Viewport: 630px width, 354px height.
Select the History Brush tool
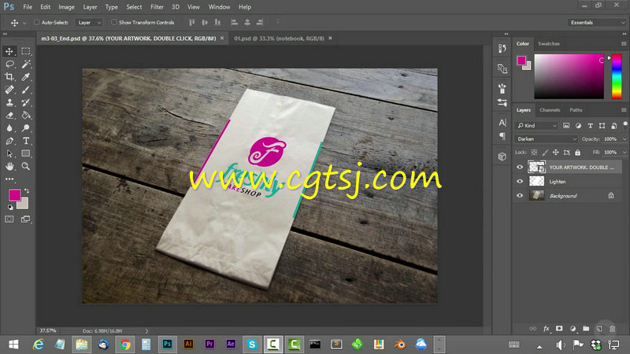pyautogui.click(x=26, y=103)
